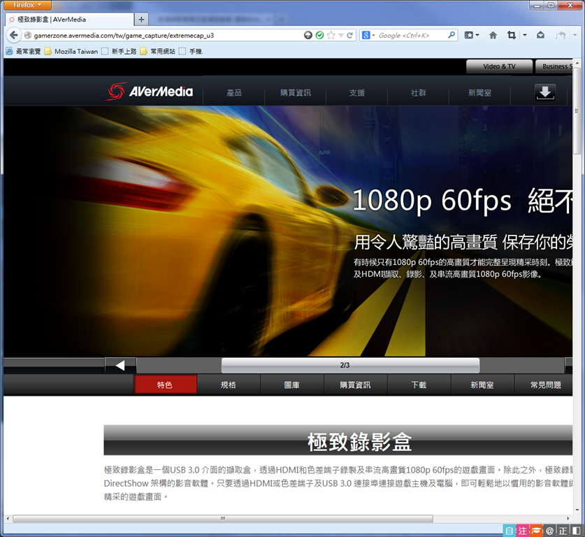Click the Business button at top right
The width and height of the screenshot is (585, 537).
click(554, 66)
